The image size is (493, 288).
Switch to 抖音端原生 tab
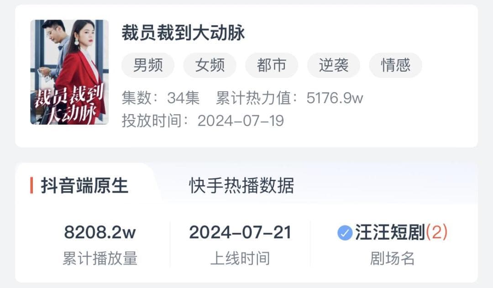84,186
